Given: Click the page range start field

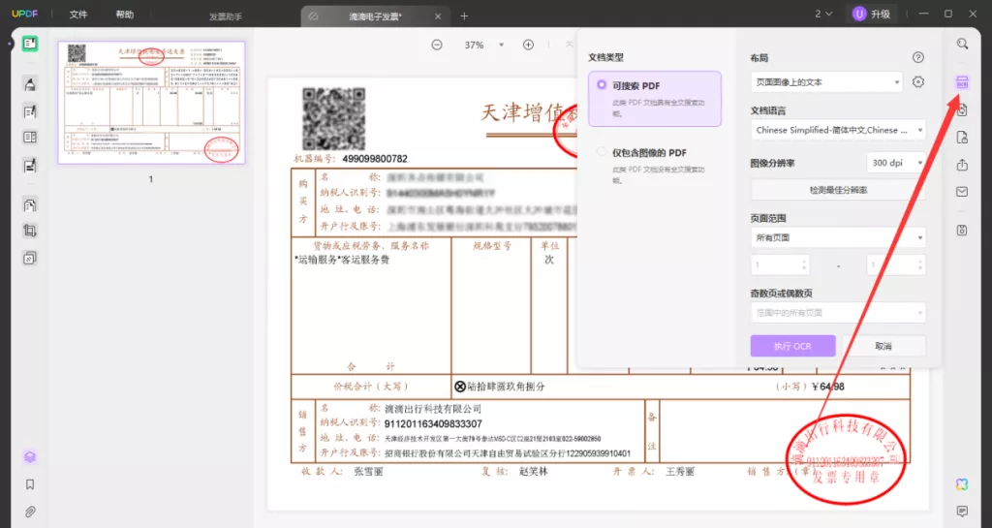Looking at the screenshot, I should click(780, 264).
